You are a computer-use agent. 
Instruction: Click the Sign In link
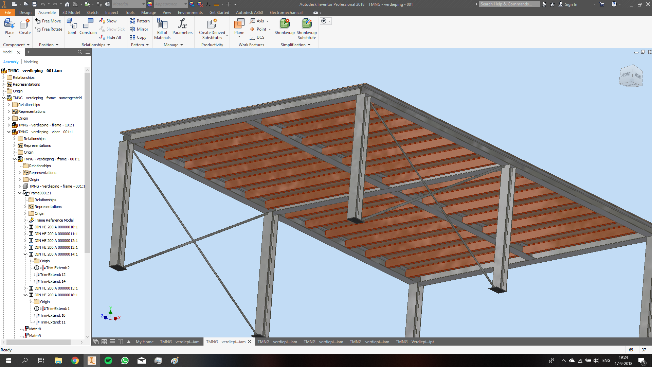(570, 4)
